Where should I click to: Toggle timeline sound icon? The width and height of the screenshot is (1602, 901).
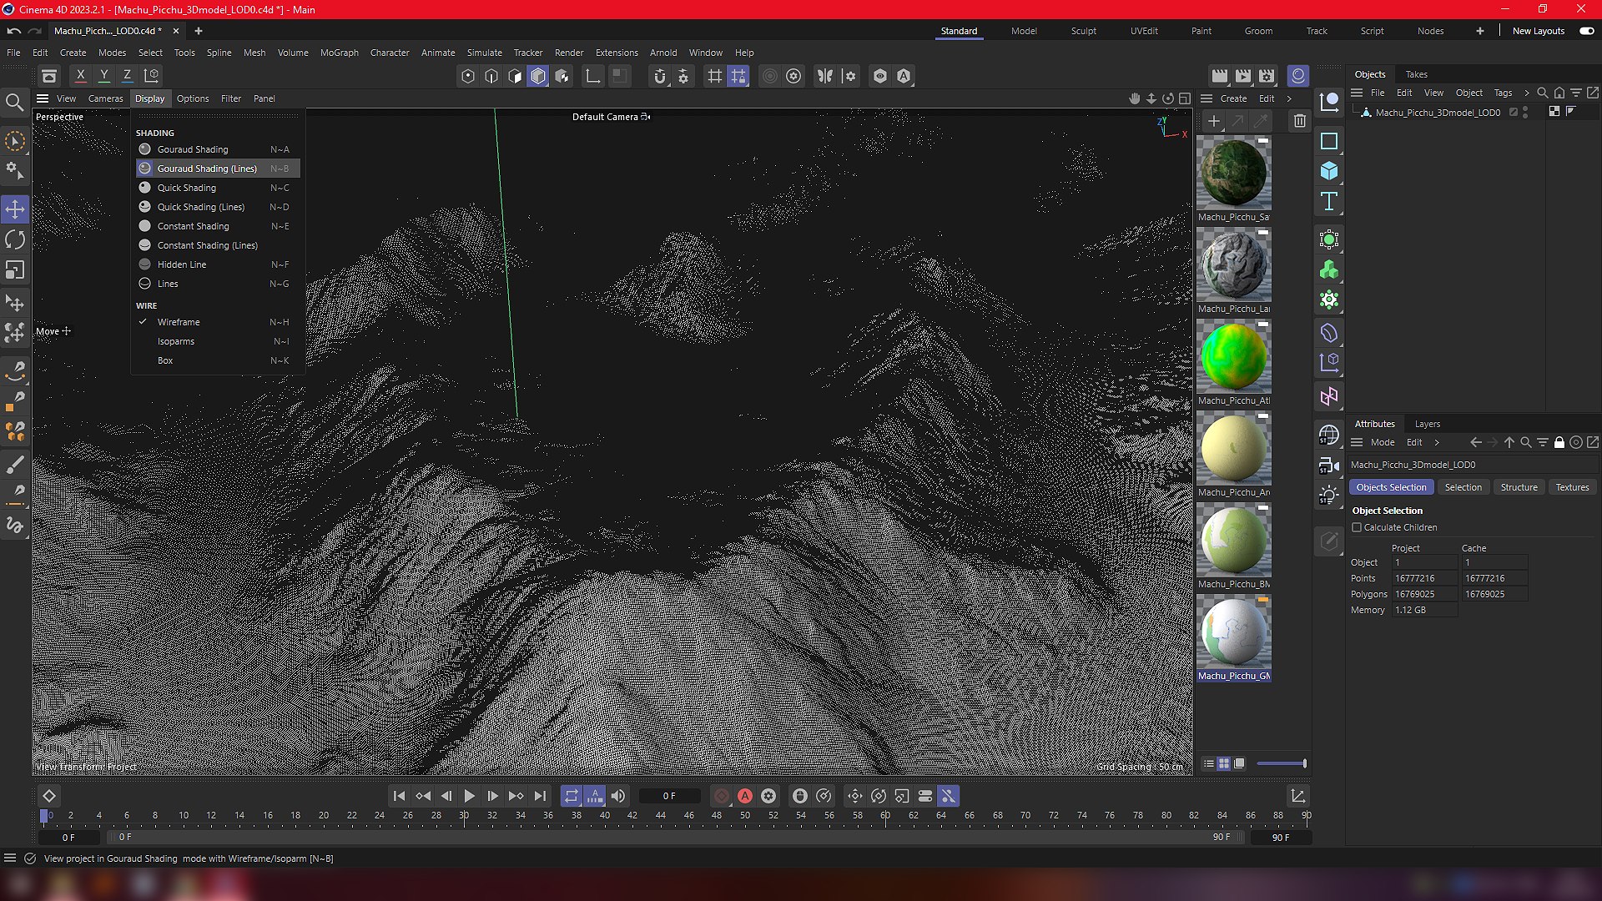618,797
